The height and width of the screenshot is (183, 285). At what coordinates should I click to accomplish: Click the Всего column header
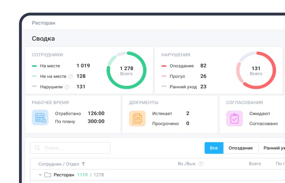click(255, 164)
